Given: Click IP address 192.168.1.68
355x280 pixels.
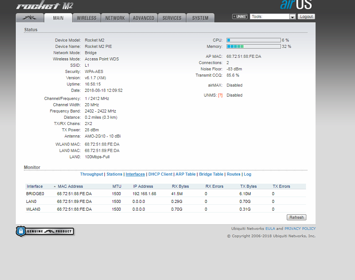Looking at the screenshot, I should (x=144, y=194).
